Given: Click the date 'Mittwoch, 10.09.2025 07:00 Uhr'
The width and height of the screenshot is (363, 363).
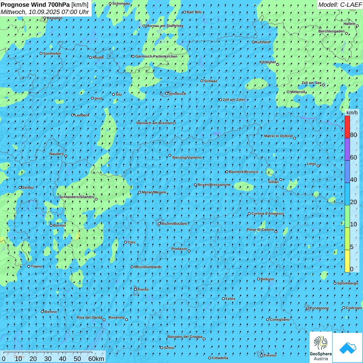Looking at the screenshot, I should 45,12.
